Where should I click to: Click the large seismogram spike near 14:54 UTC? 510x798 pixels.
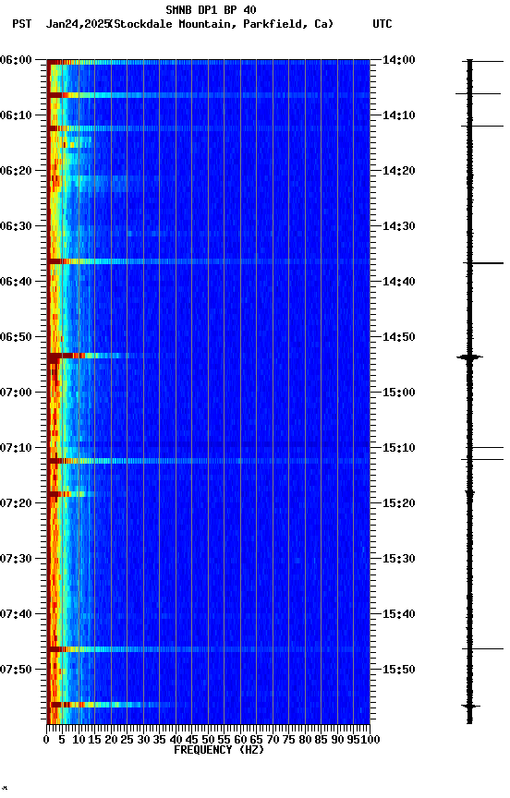pos(469,357)
